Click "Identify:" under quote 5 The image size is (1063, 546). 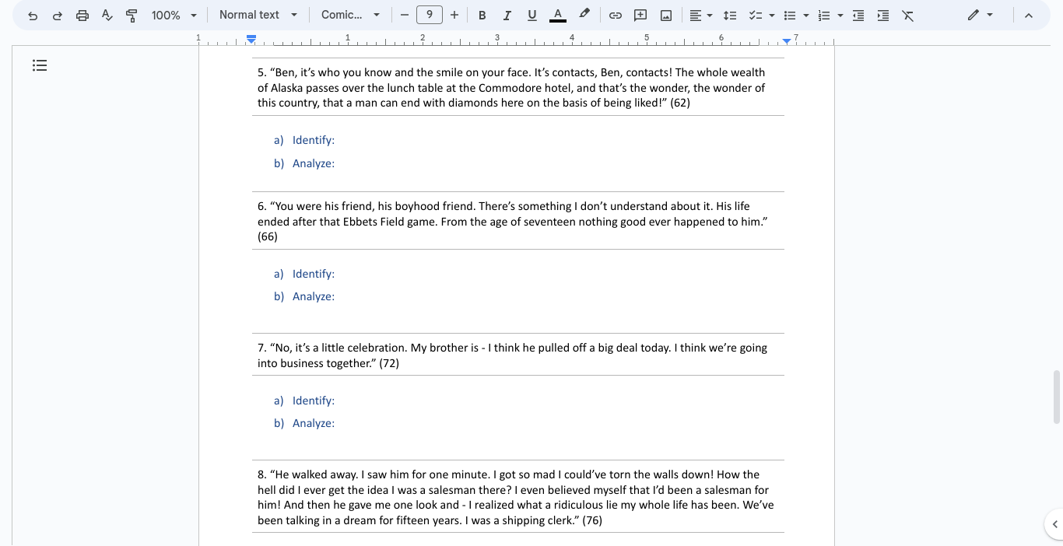pos(314,140)
